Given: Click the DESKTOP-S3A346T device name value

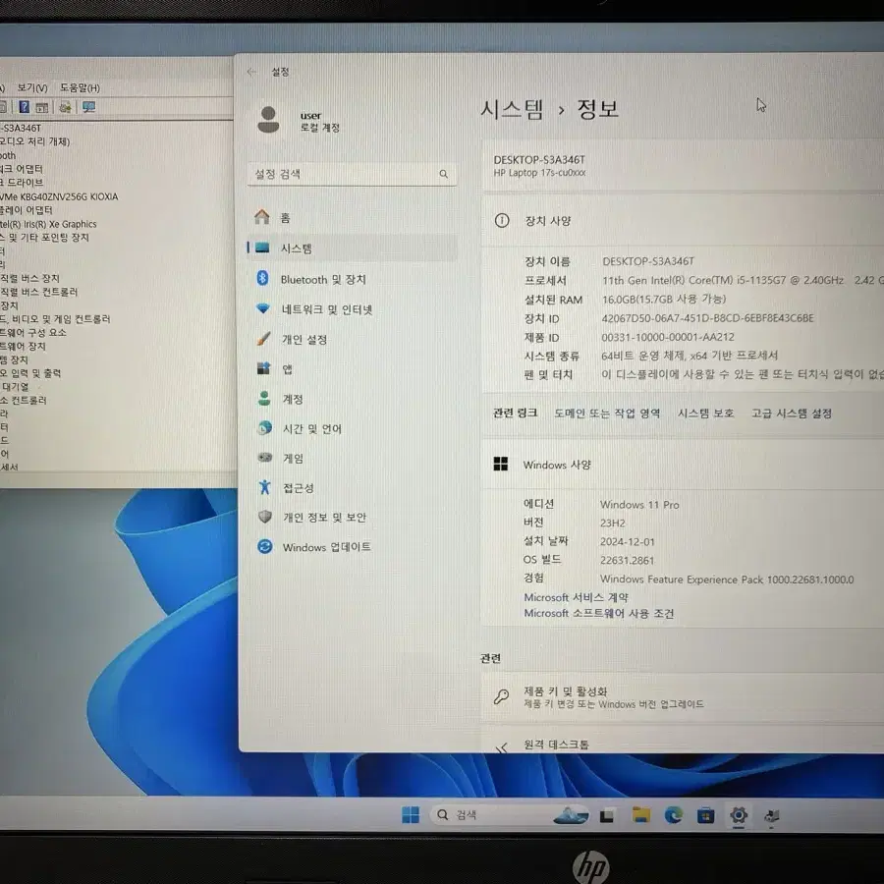Looking at the screenshot, I should (648, 261).
